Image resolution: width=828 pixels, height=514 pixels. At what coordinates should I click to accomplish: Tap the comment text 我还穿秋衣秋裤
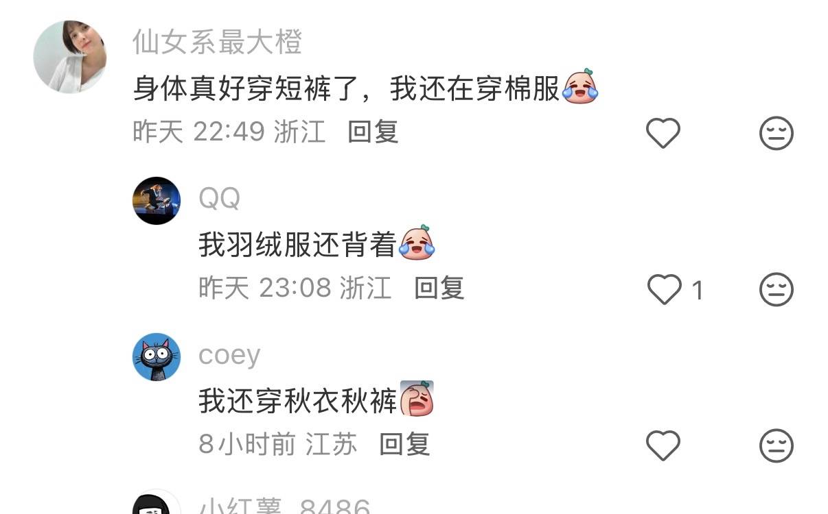click(298, 401)
